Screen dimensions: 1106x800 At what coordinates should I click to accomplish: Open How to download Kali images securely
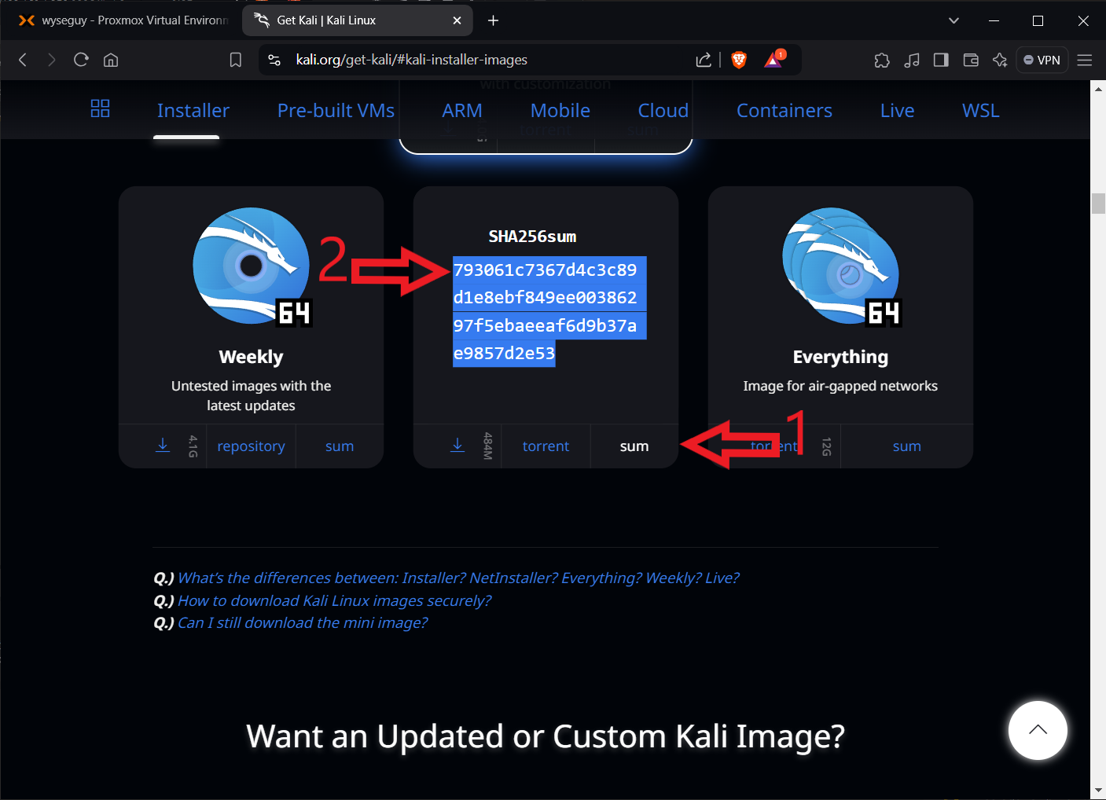[334, 600]
